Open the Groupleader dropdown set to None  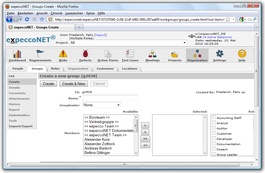coord(101,105)
